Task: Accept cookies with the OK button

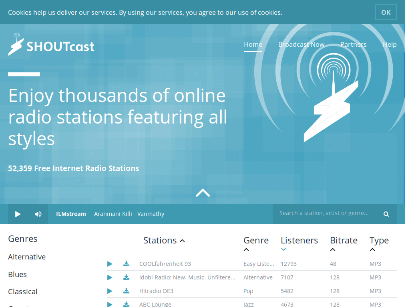Action: [x=386, y=12]
